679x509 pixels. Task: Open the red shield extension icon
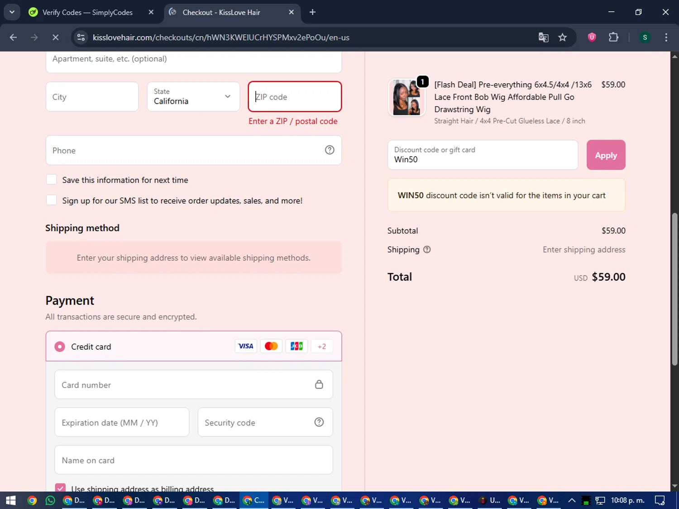pyautogui.click(x=592, y=38)
